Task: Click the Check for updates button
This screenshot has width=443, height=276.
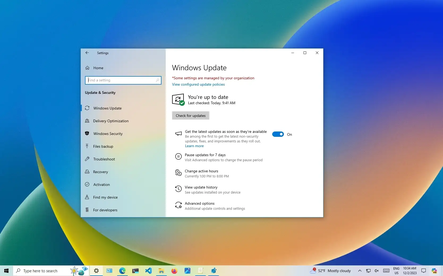Action: pyautogui.click(x=191, y=116)
